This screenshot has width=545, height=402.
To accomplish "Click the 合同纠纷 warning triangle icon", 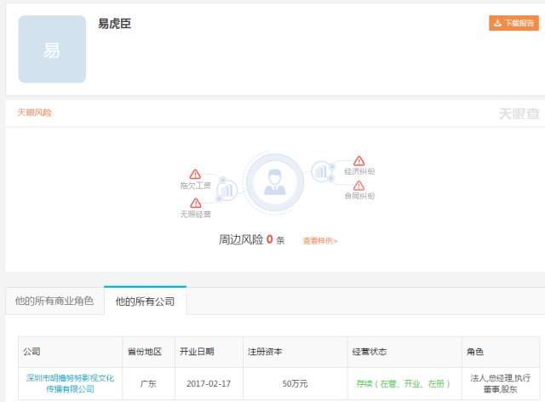I will [x=359, y=185].
